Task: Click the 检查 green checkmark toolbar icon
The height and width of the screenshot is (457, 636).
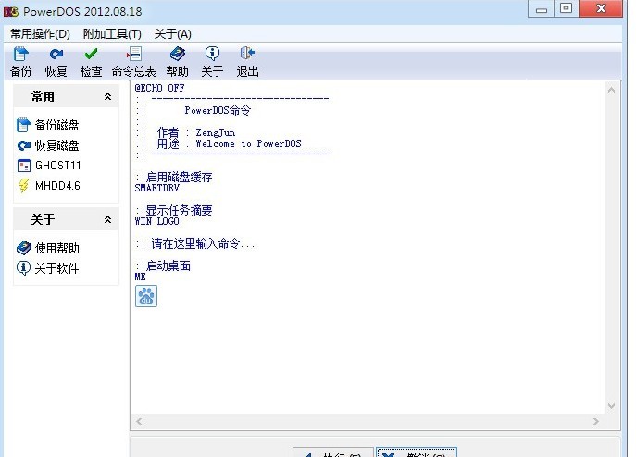Action: [x=91, y=54]
